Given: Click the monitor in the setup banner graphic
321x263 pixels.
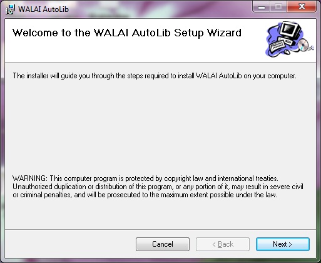Looking at the screenshot, I should tap(290, 31).
